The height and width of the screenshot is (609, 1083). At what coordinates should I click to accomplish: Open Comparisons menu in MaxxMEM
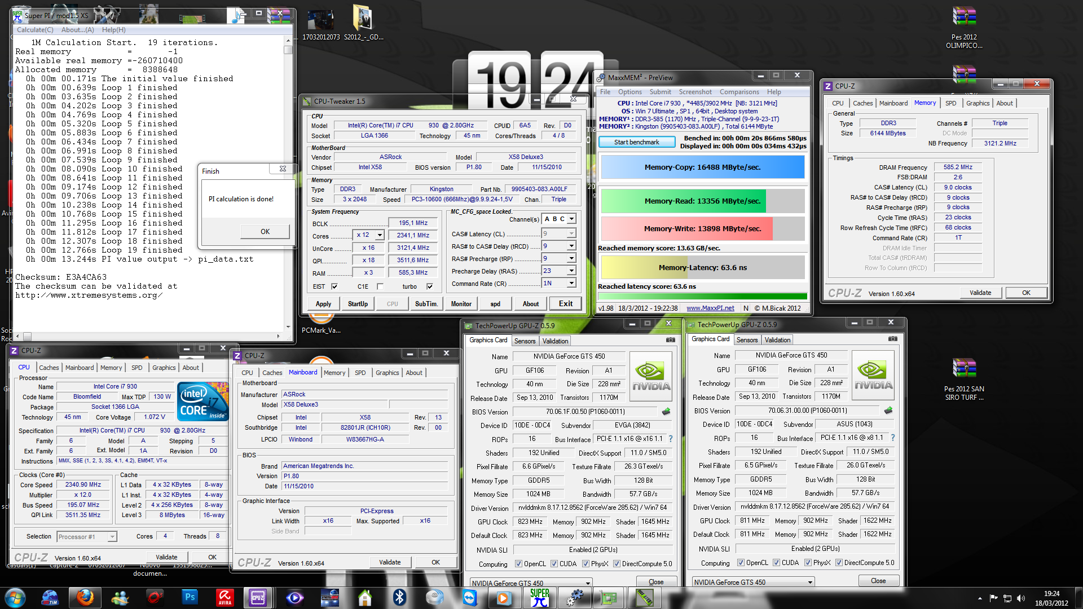pos(739,92)
